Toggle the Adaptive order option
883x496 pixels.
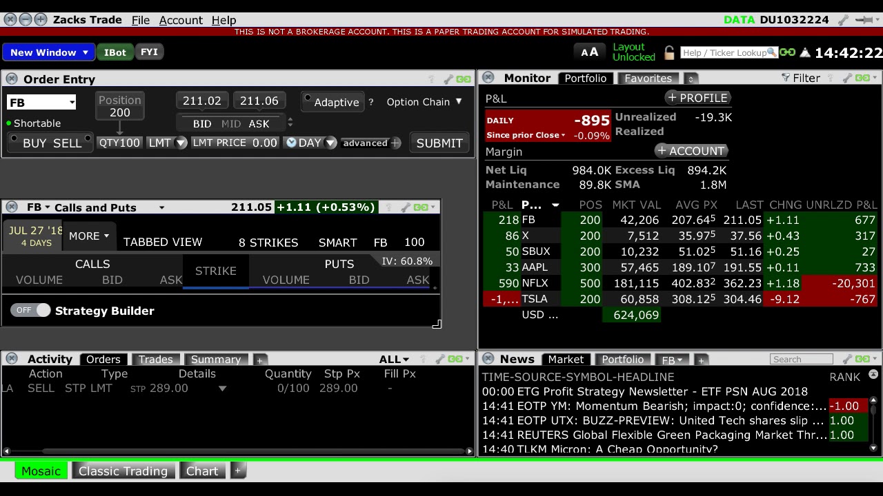332,102
